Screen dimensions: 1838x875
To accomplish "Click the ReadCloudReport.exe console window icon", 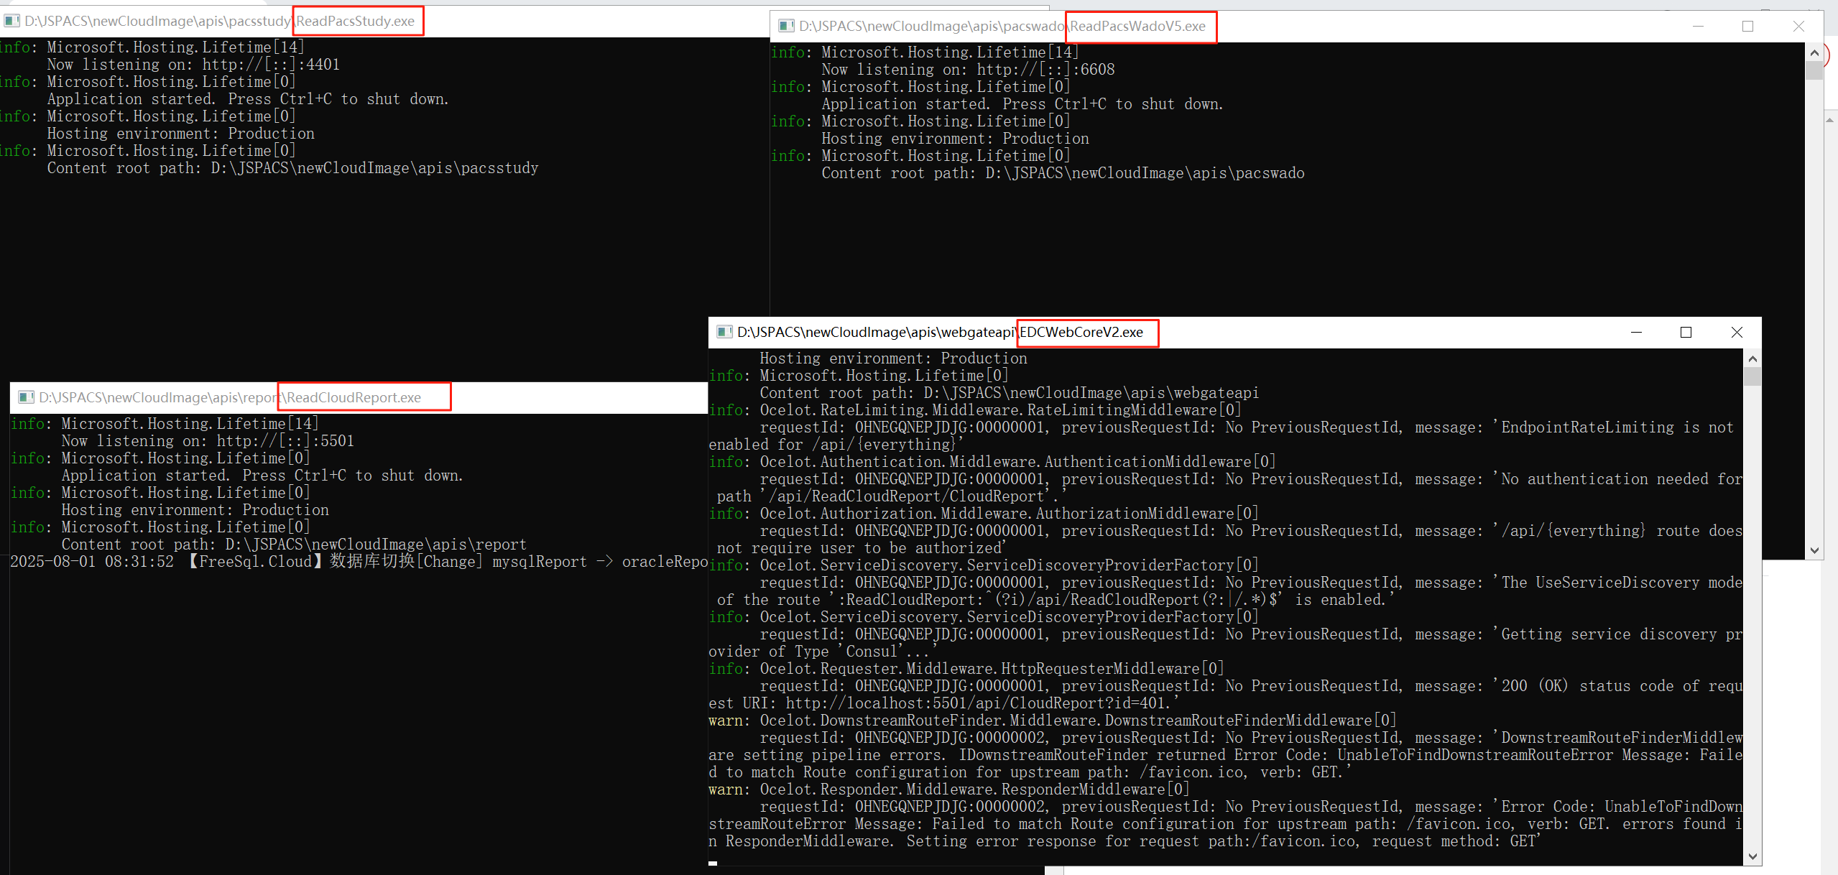I will click(26, 397).
